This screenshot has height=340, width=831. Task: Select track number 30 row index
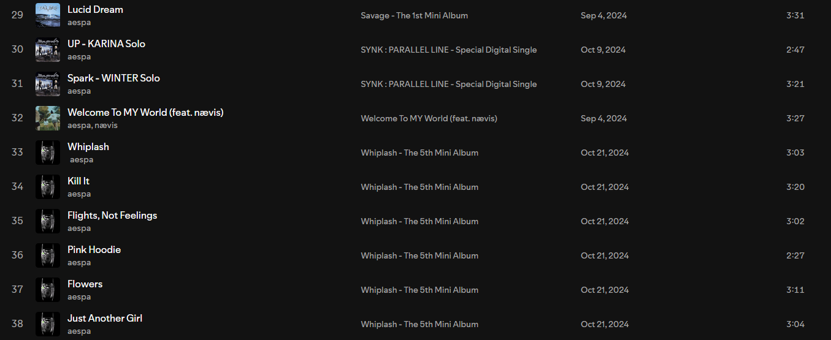17,49
